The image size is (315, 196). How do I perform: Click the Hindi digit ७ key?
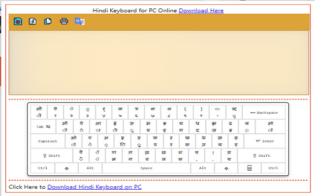pos(153,112)
